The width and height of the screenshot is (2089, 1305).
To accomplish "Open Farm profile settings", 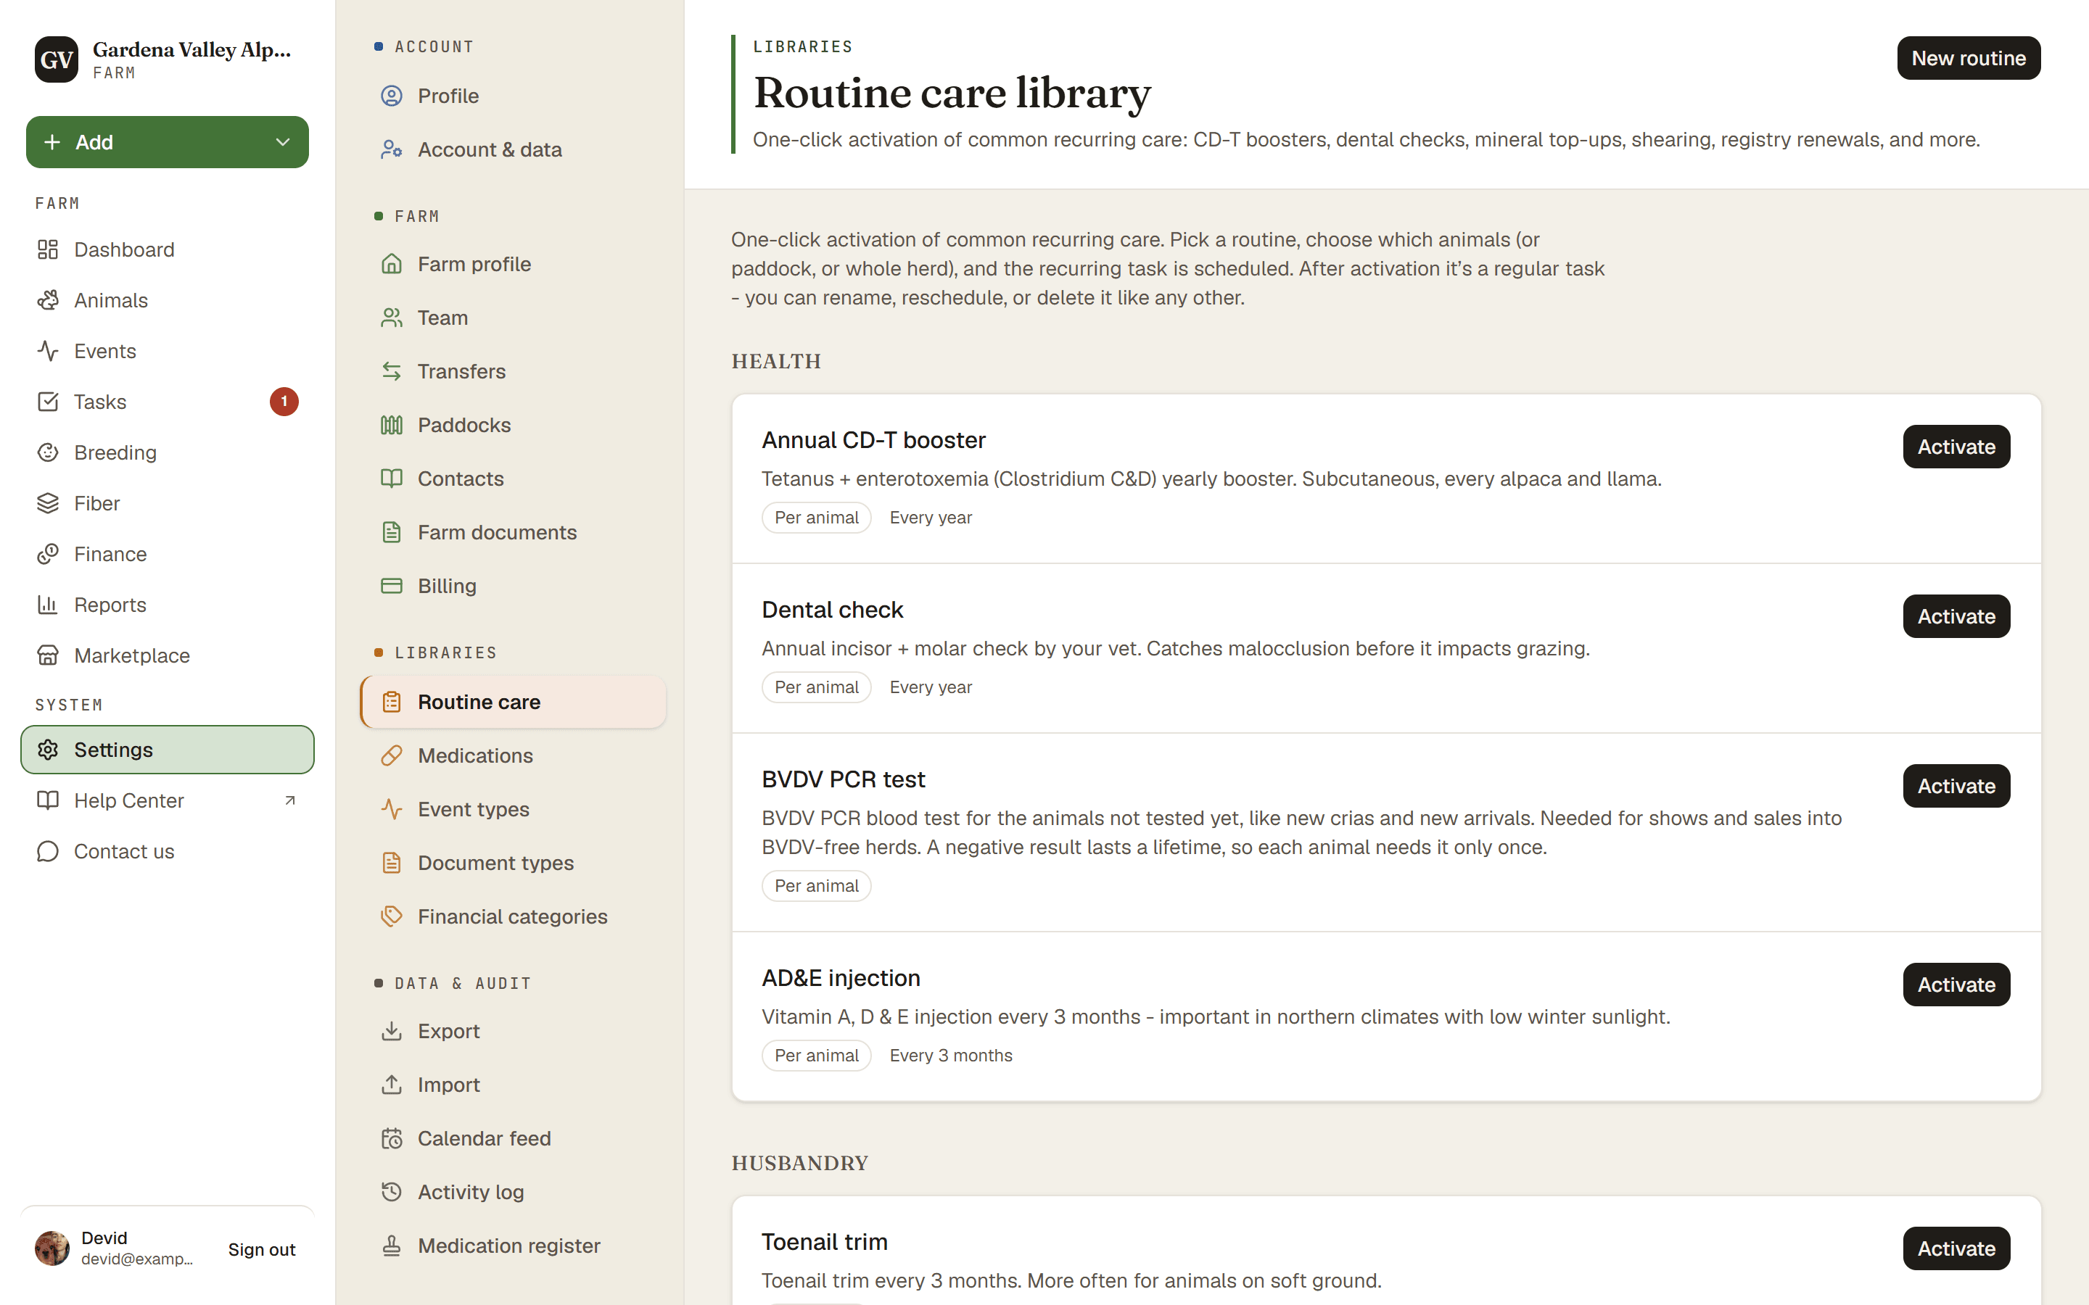I will tap(513, 264).
